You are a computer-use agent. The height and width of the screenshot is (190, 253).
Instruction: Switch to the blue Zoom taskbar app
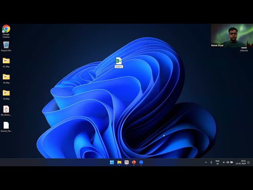coord(141,162)
